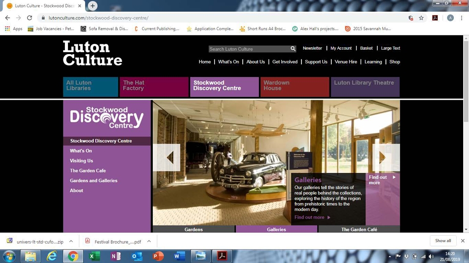Bookmark this page with the star icon
This screenshot has height=263, width=469.
(x=421, y=18)
